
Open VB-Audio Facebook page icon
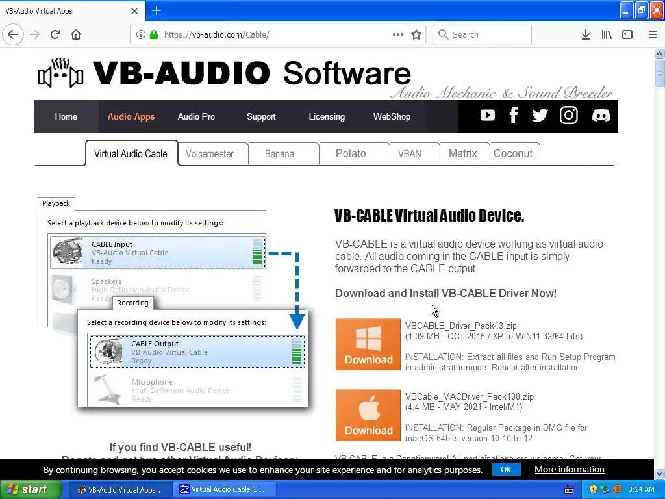514,115
